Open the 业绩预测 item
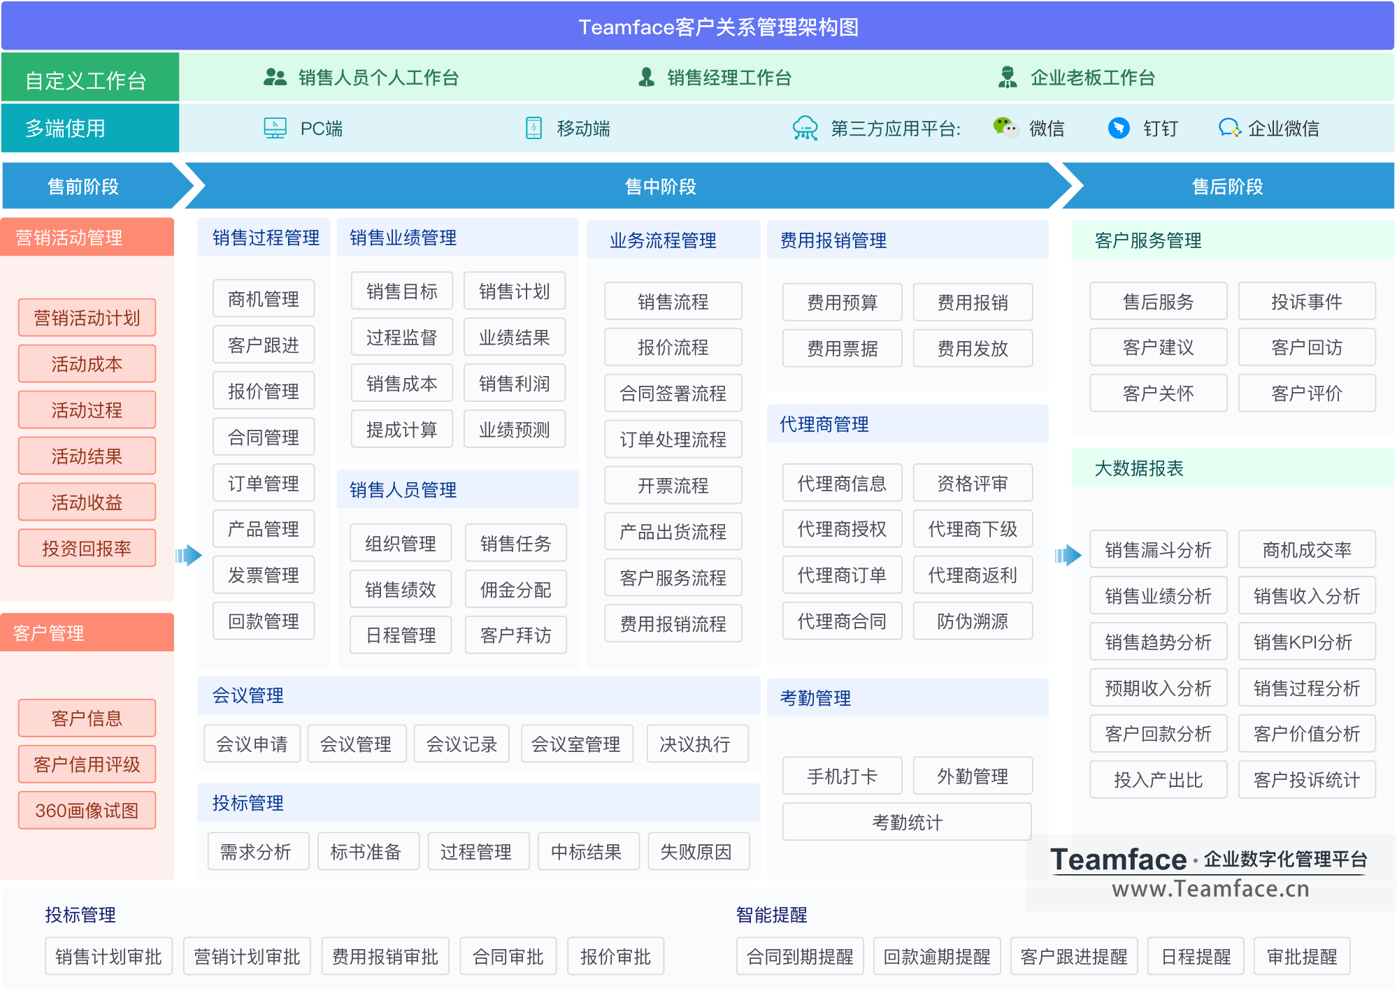 [515, 430]
